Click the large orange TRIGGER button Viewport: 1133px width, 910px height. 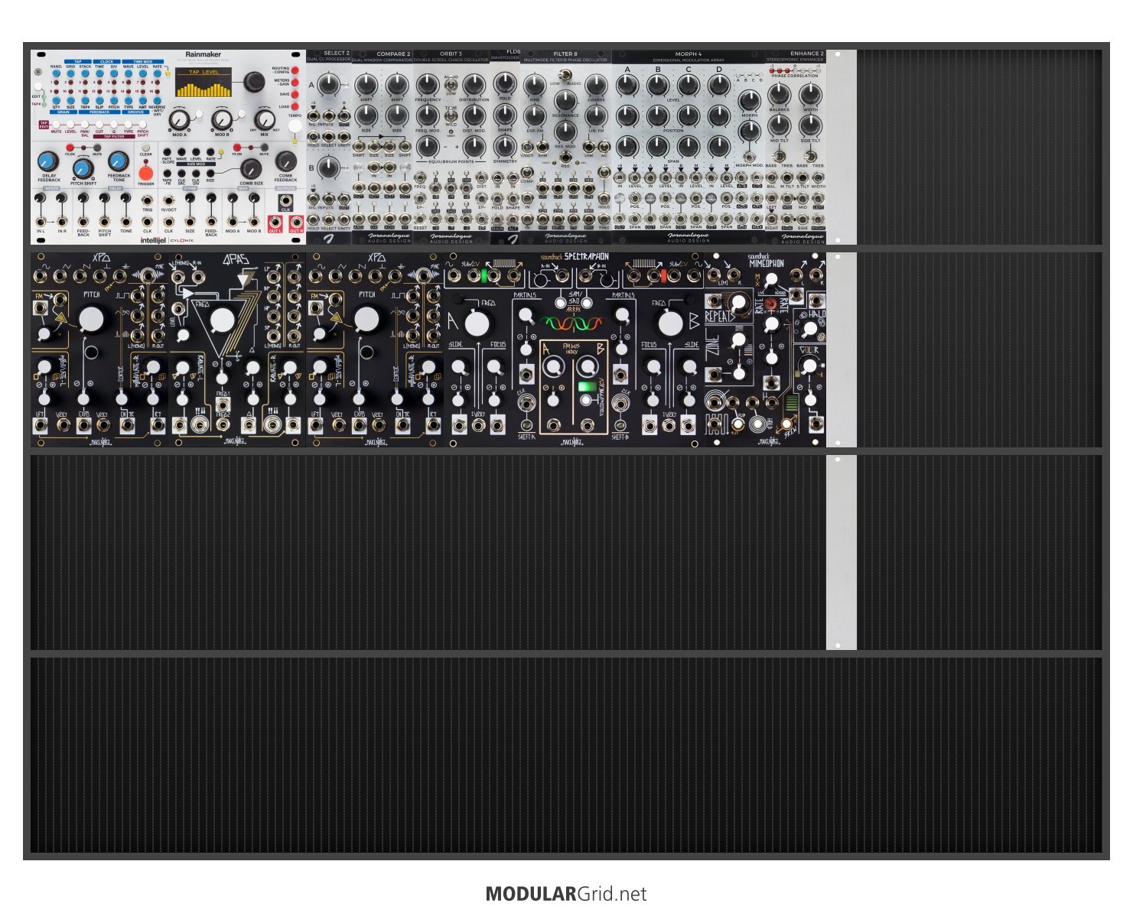click(x=146, y=174)
